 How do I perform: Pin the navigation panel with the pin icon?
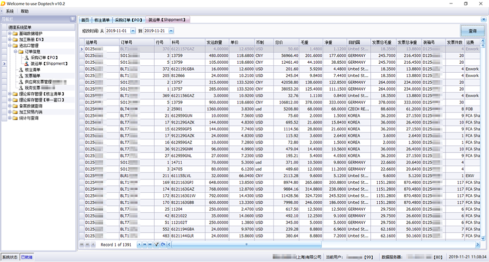[73, 19]
